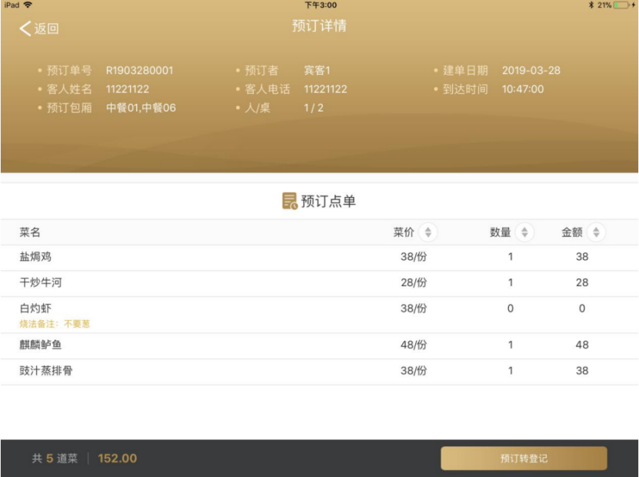Click the 客人姓名 label
Viewport: 639px width, 477px height.
point(69,89)
